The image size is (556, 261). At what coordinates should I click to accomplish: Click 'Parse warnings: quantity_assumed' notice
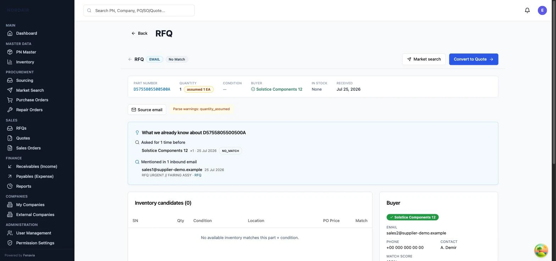201,109
